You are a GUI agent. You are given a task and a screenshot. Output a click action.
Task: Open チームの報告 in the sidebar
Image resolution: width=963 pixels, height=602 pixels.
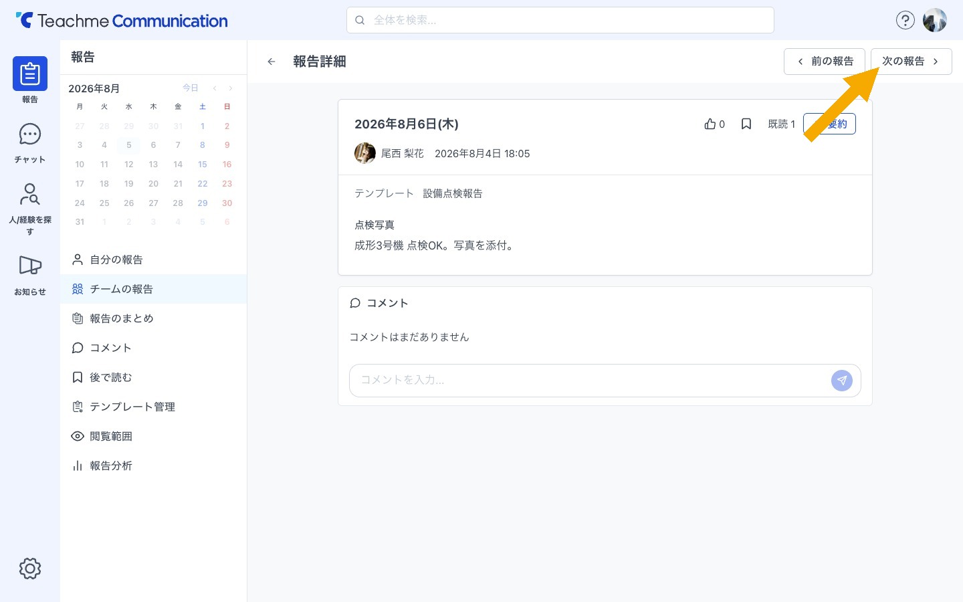click(153, 289)
